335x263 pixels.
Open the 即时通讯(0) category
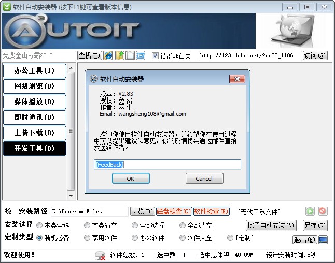point(35,118)
